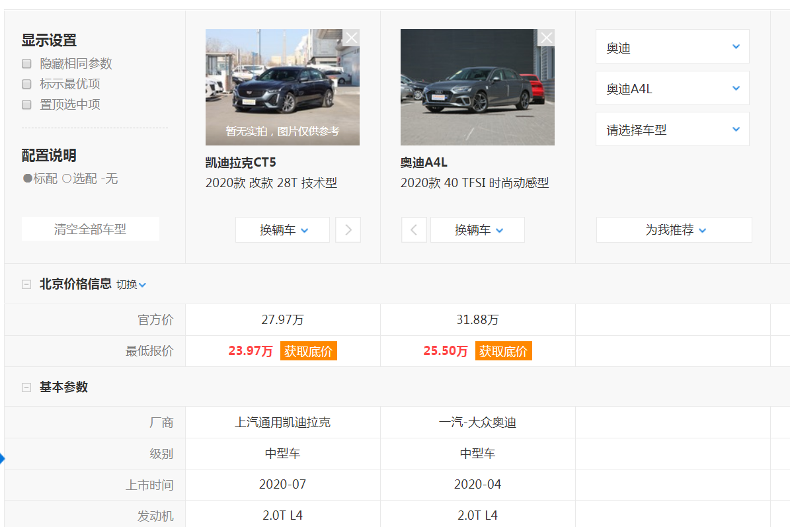
Task: Open the 奥迪 brand dropdown
Action: (672, 46)
